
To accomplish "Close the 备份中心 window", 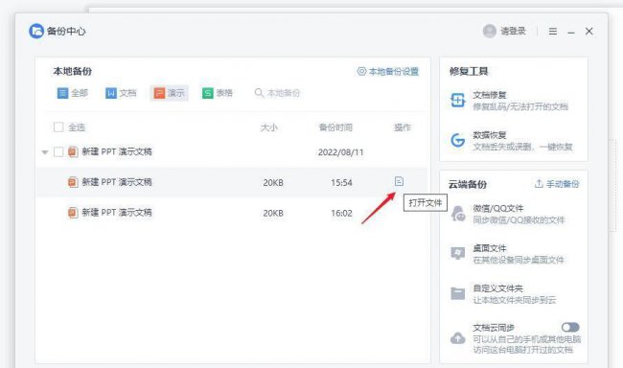I will point(588,32).
